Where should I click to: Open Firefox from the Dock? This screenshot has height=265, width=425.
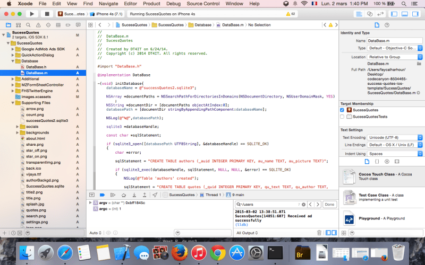180,253
